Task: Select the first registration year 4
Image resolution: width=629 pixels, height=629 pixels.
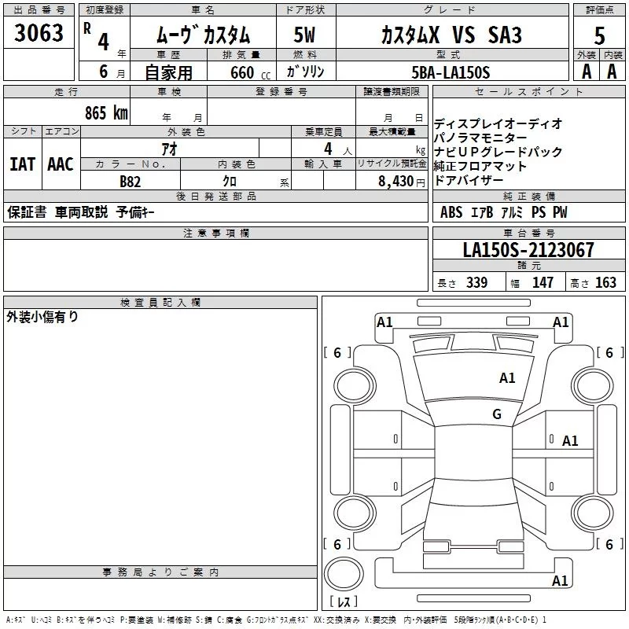Action: (x=104, y=42)
